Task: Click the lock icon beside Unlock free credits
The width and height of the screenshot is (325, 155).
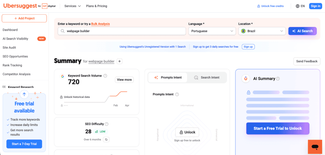Action: point(258,6)
